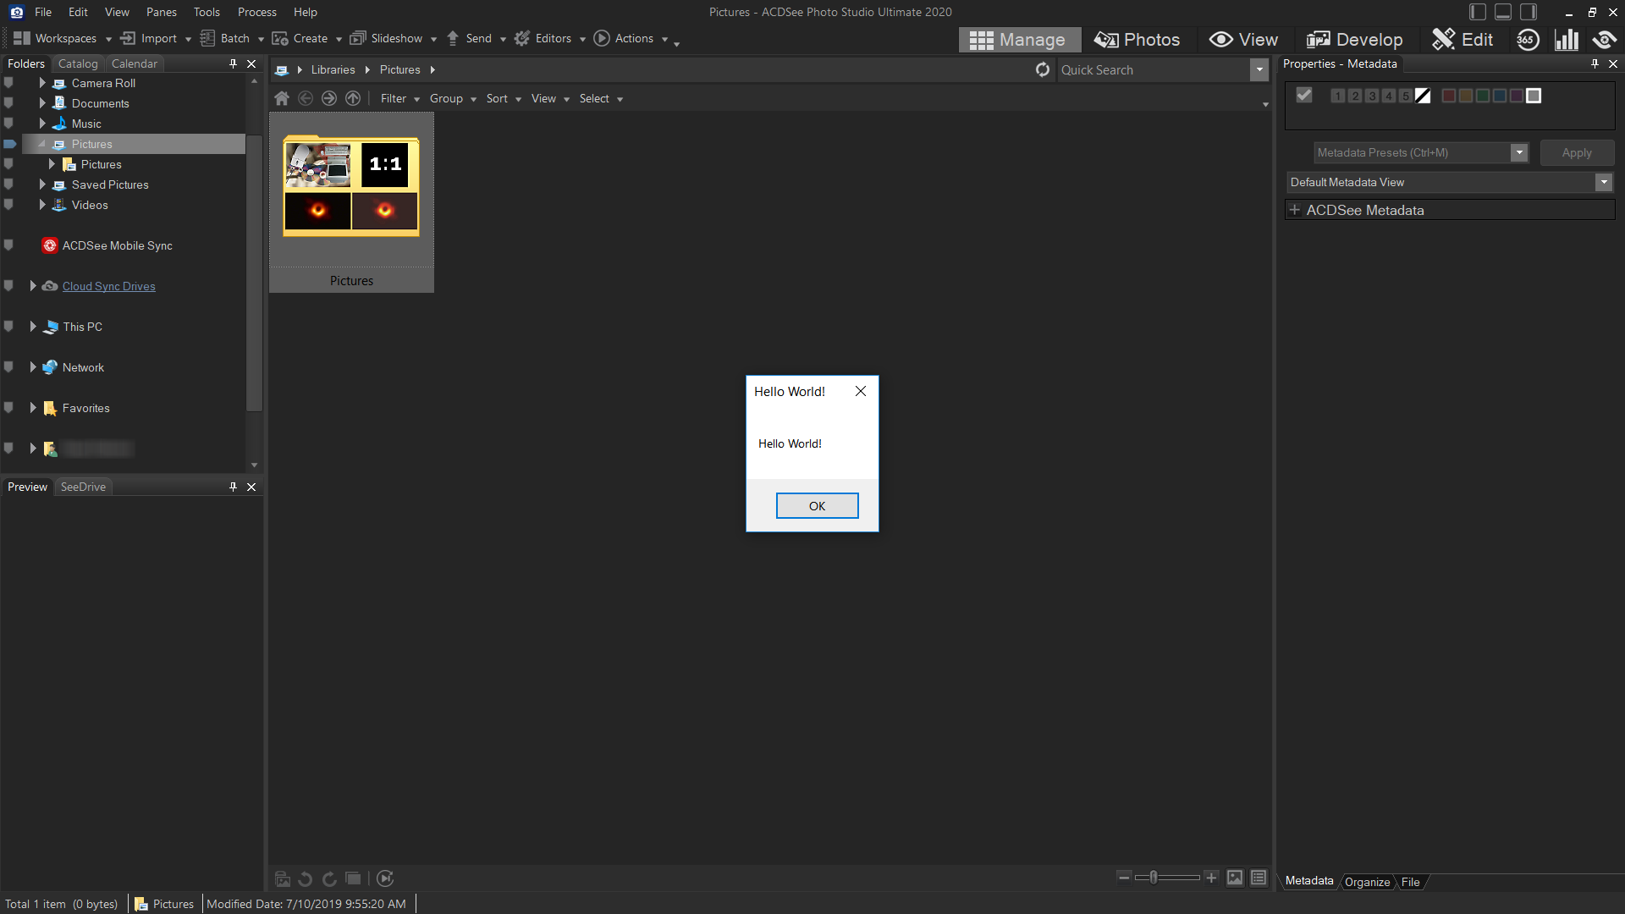
Task: Click the Quick Search input field
Action: [1153, 70]
